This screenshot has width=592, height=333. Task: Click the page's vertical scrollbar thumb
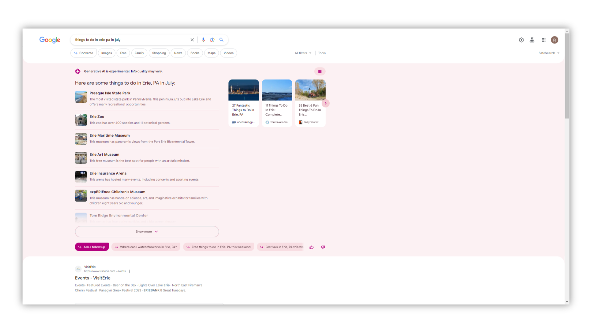[567, 76]
